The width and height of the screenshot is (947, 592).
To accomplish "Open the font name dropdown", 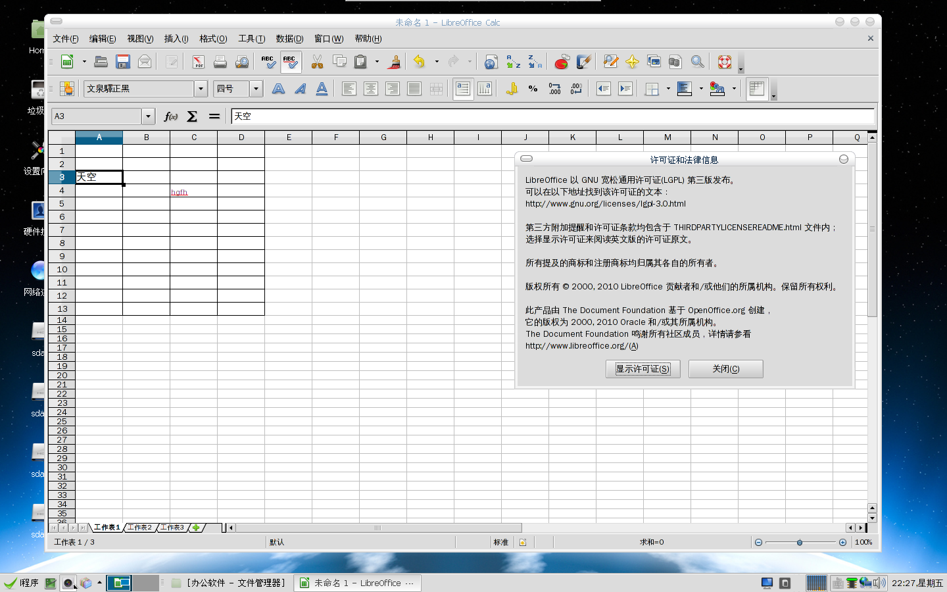I will pos(201,88).
